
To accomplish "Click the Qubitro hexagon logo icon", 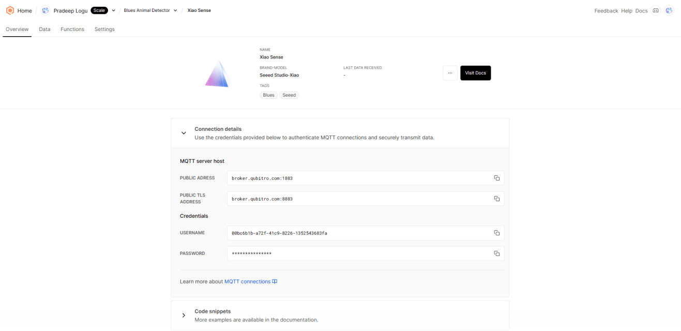I will tap(10, 10).
